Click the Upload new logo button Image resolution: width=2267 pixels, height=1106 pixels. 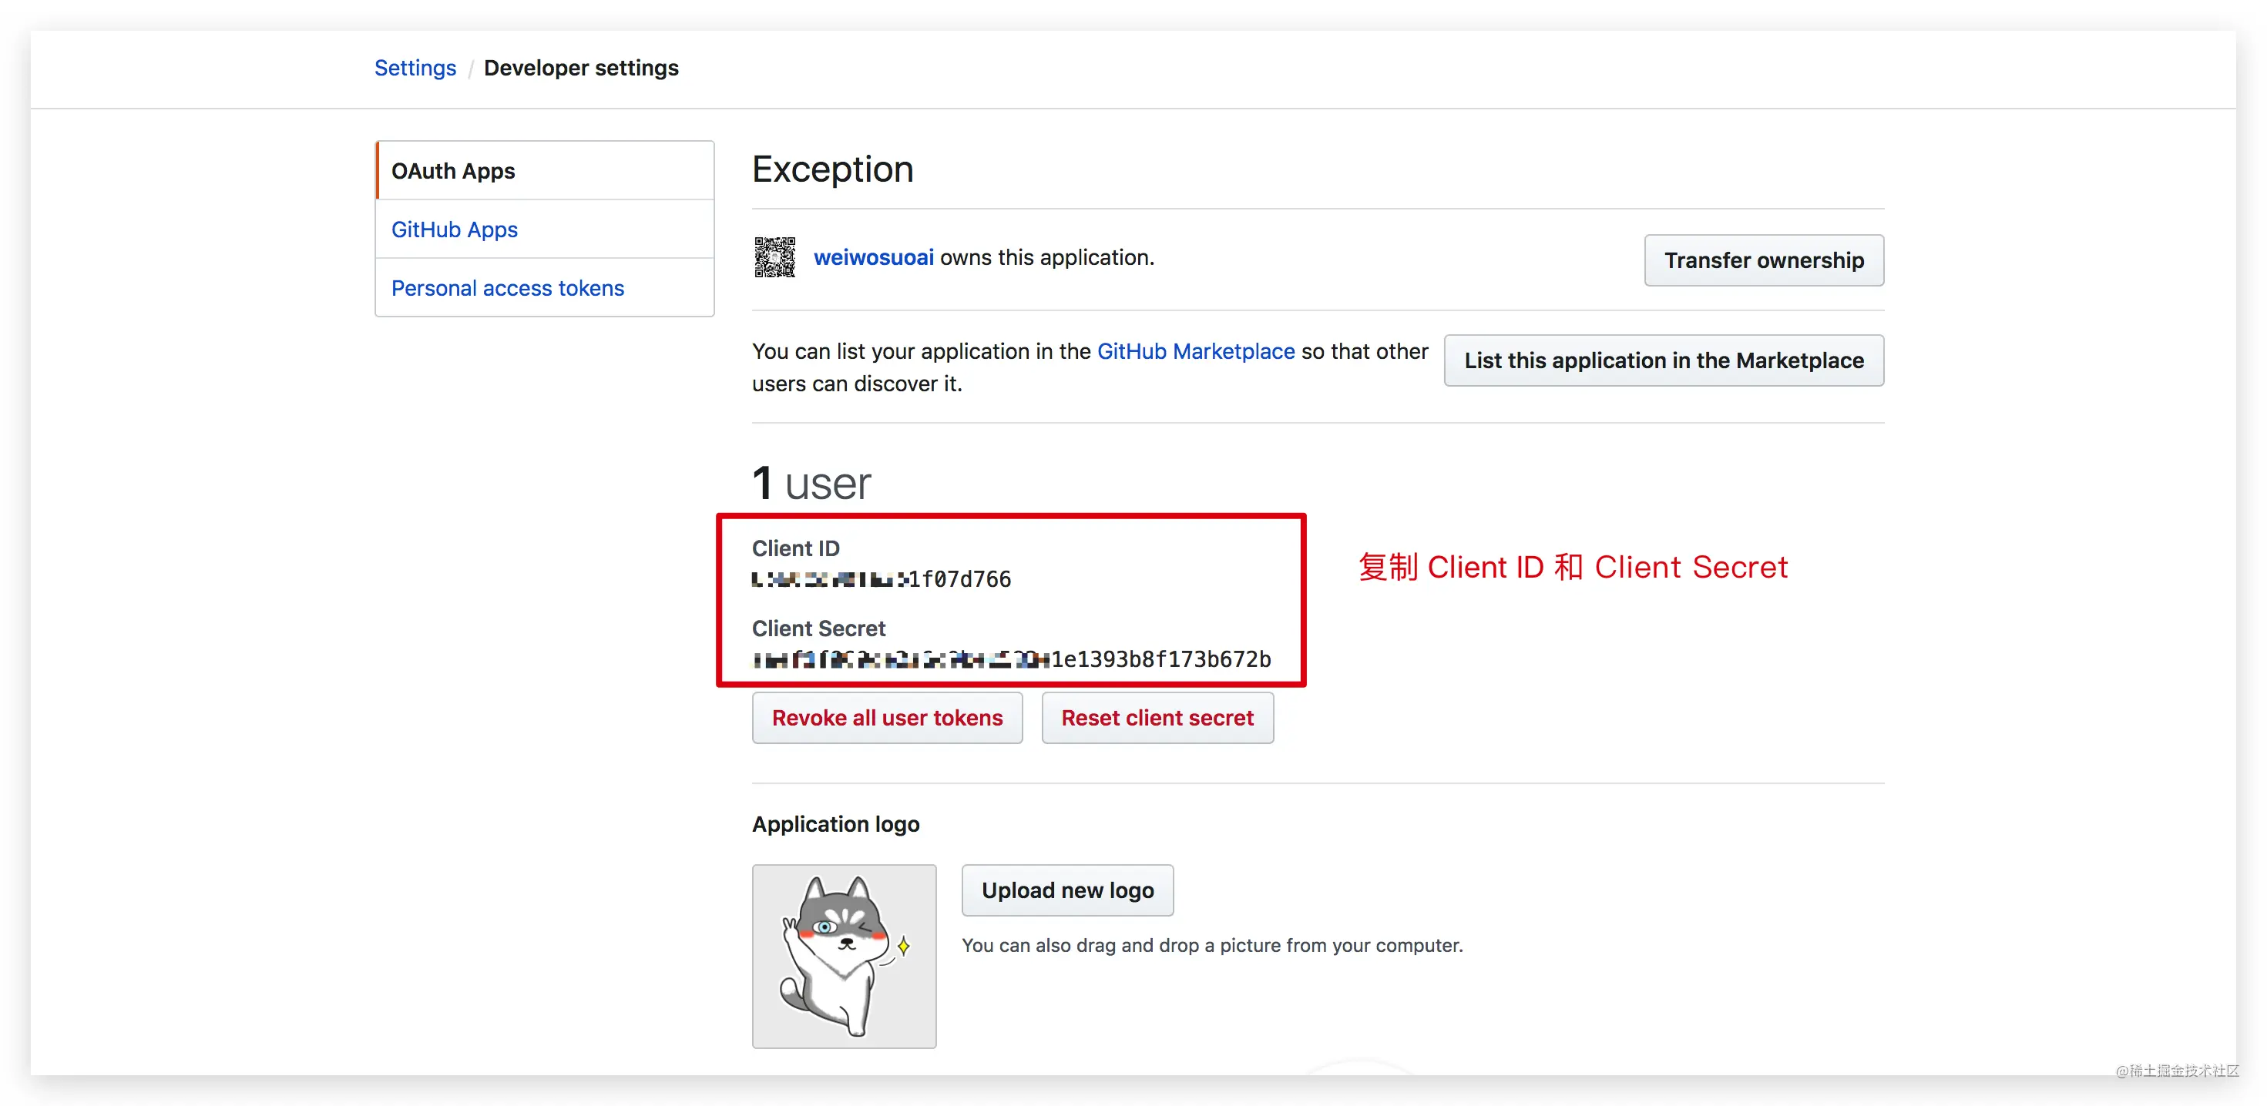tap(1067, 890)
